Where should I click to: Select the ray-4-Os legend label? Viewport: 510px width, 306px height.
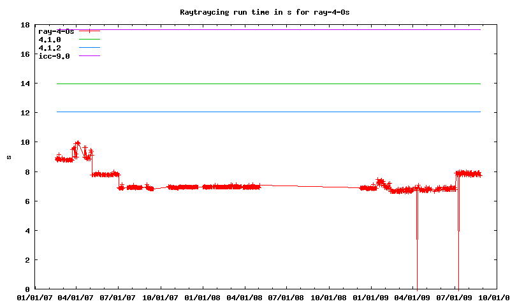(x=56, y=31)
